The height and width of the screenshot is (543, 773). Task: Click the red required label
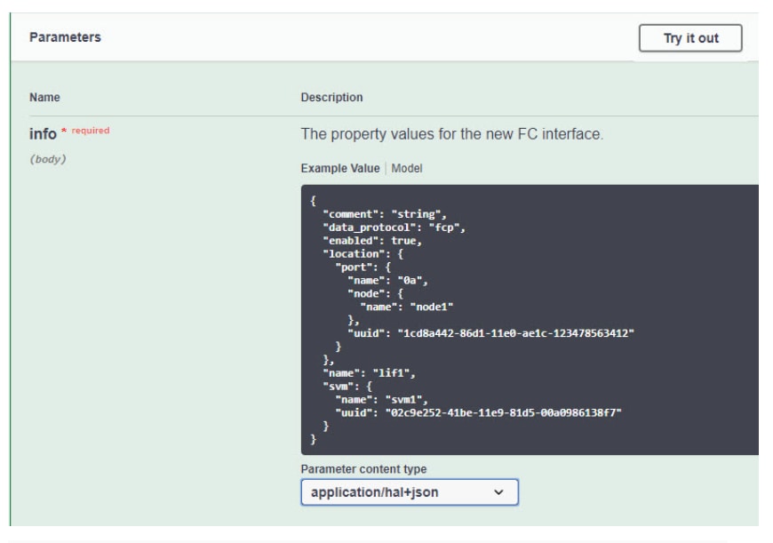pyautogui.click(x=90, y=131)
